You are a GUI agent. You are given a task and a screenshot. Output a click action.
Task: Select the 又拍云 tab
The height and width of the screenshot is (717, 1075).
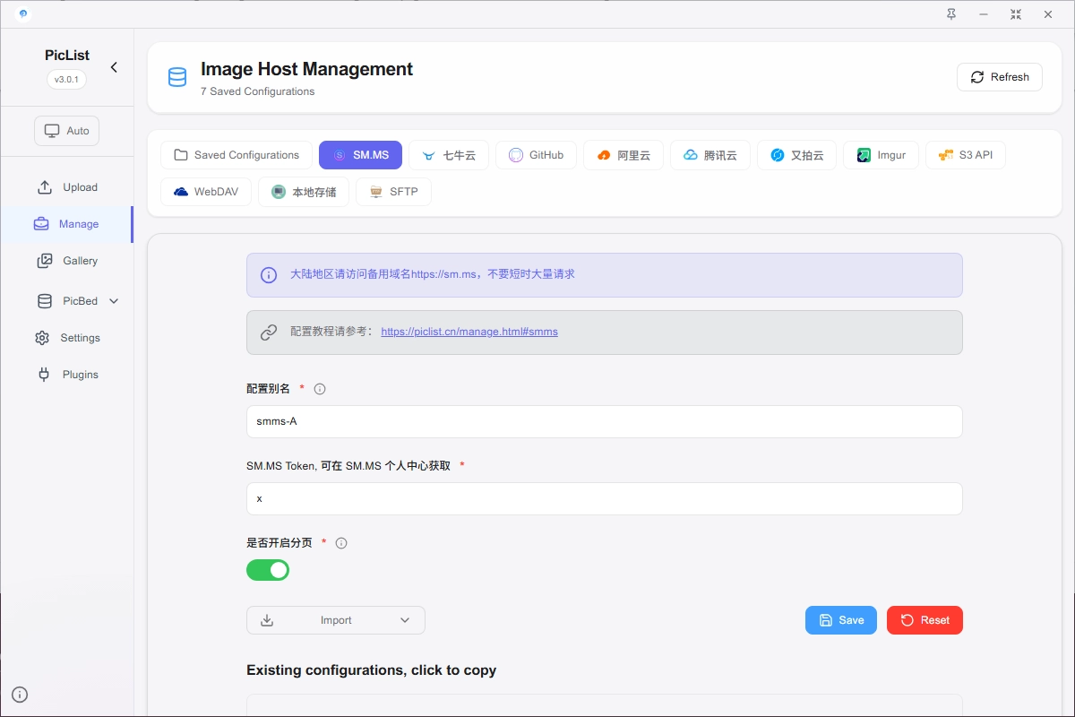tap(796, 155)
